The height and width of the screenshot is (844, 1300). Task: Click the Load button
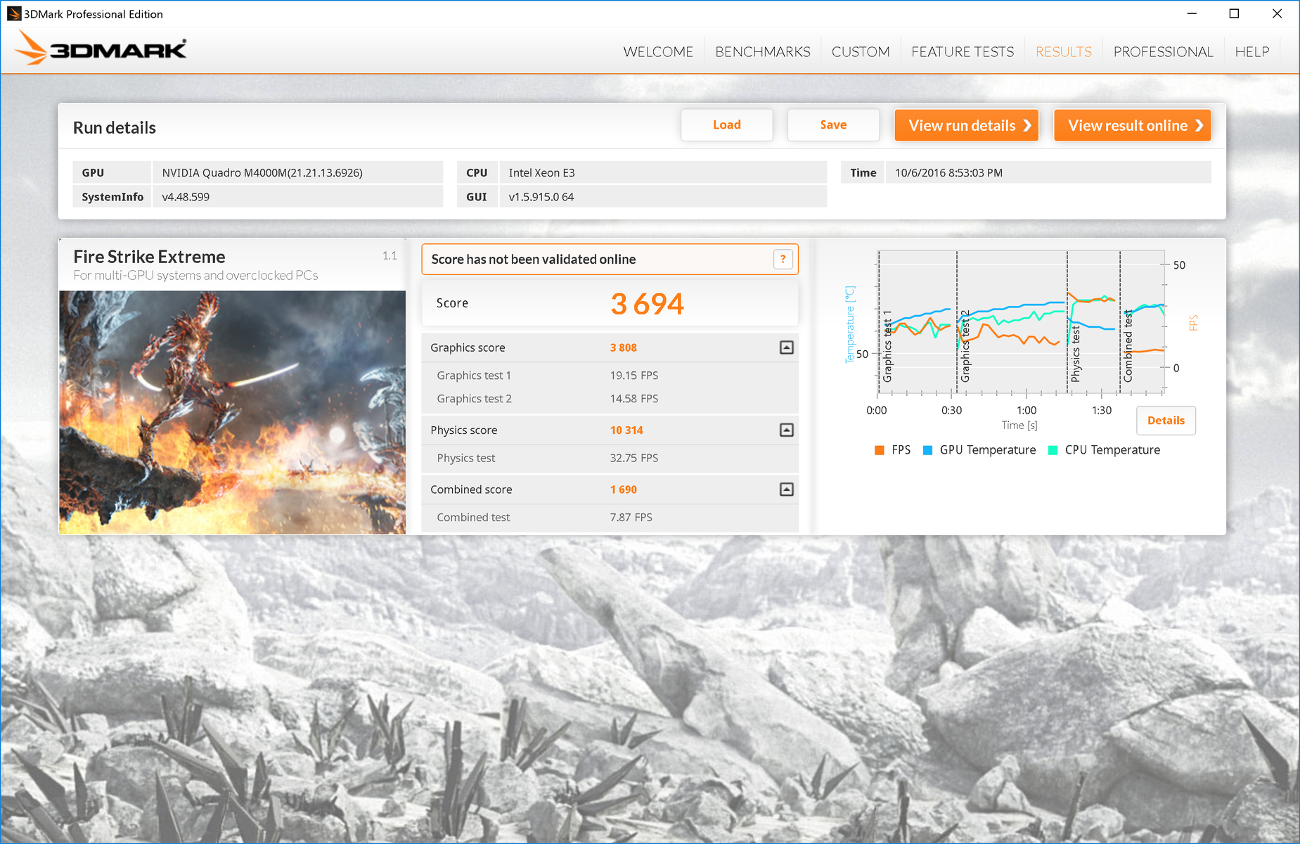726,125
